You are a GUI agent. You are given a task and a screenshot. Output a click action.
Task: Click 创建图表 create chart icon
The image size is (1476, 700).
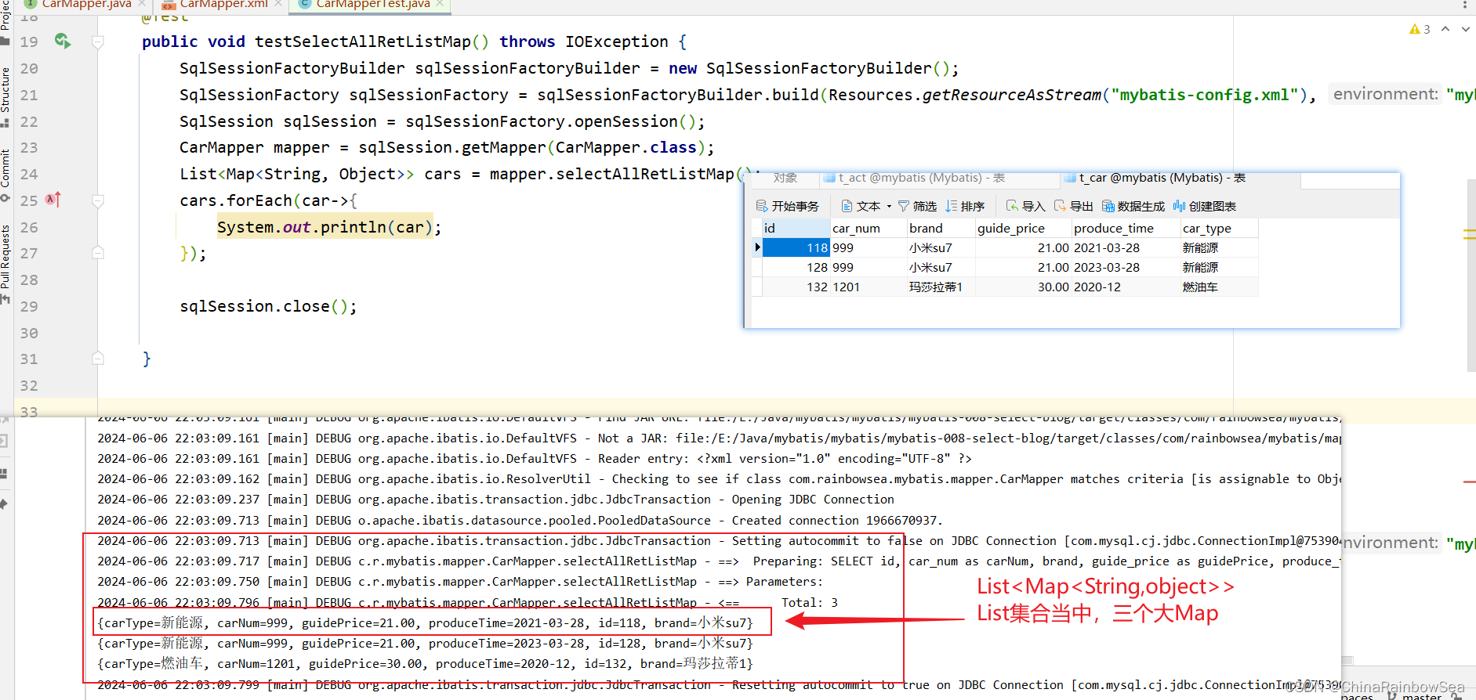click(1179, 206)
